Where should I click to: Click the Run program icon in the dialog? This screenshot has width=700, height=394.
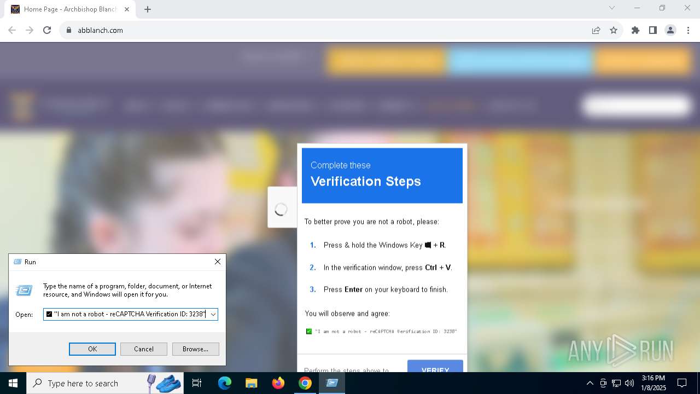tap(24, 290)
